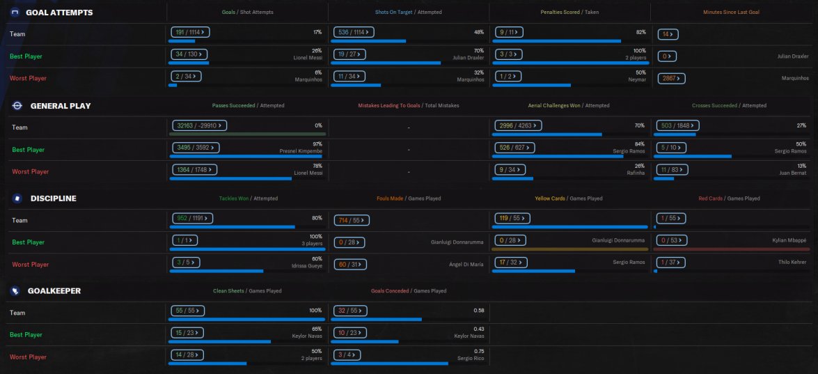Screen dimensions: 818x374
Task: Open best crosses 5 / 10
Action: coord(671,148)
